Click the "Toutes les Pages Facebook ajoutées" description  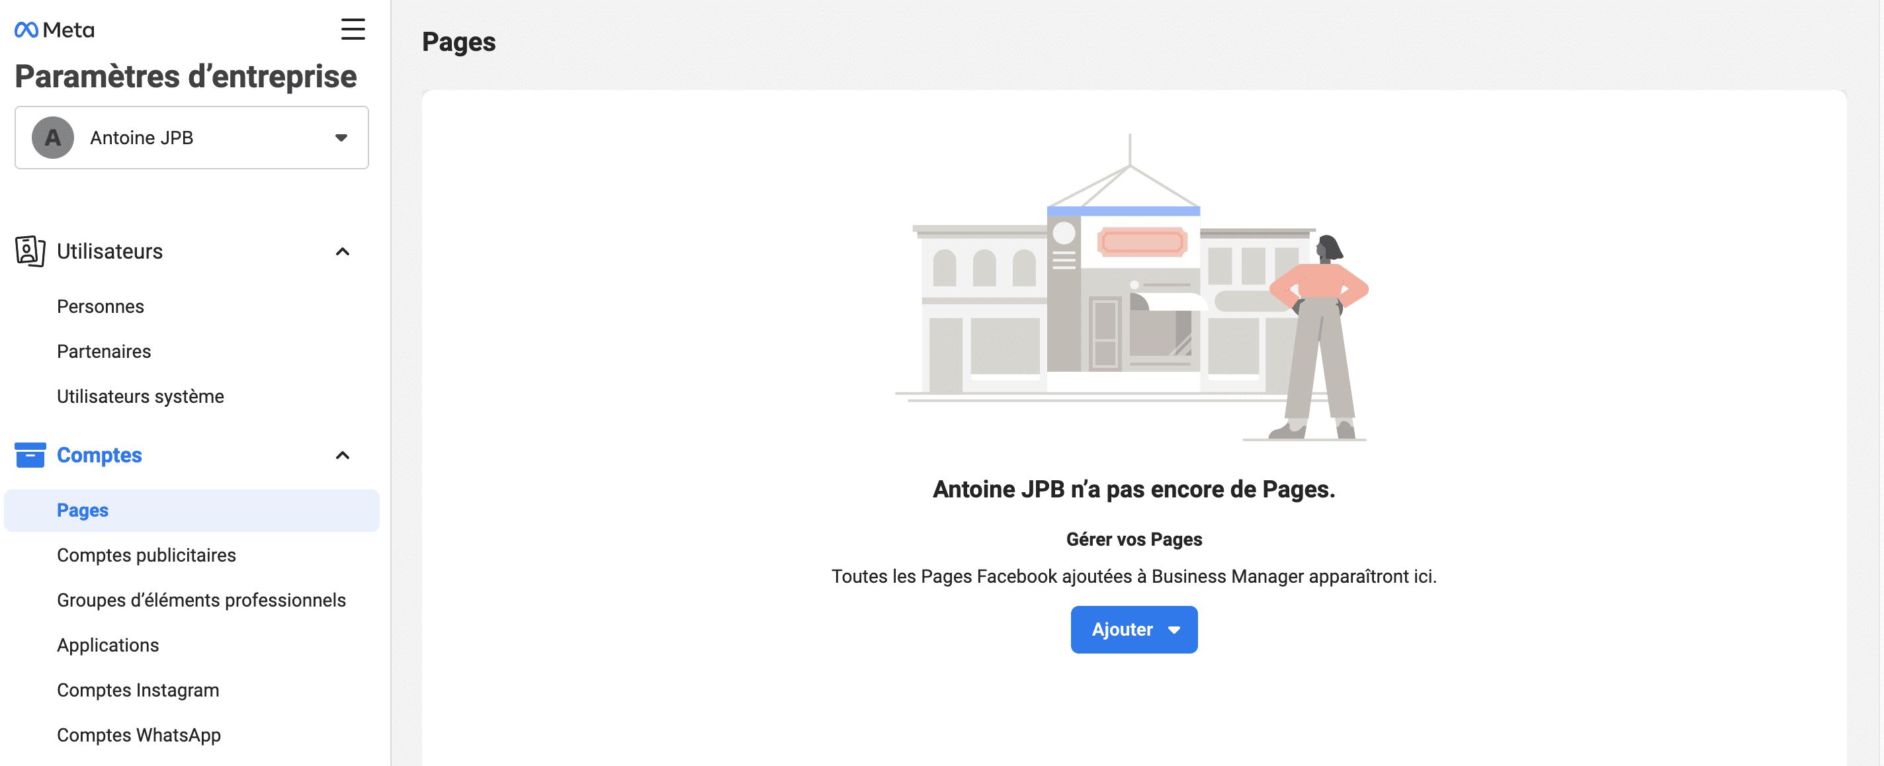[x=1134, y=577]
